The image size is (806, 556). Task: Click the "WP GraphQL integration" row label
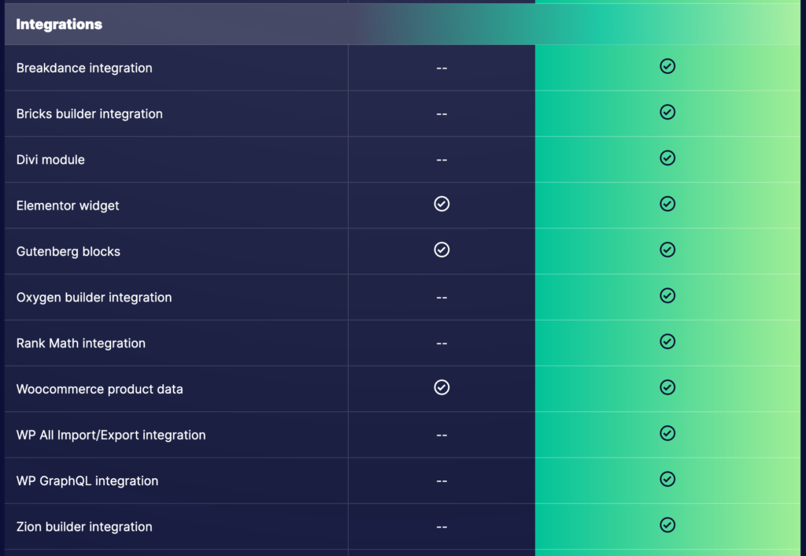87,481
